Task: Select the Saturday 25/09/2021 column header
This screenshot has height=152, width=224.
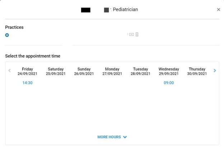Action: coord(56,72)
